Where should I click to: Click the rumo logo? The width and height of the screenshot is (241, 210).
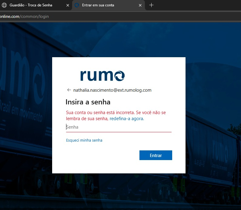tap(102, 76)
